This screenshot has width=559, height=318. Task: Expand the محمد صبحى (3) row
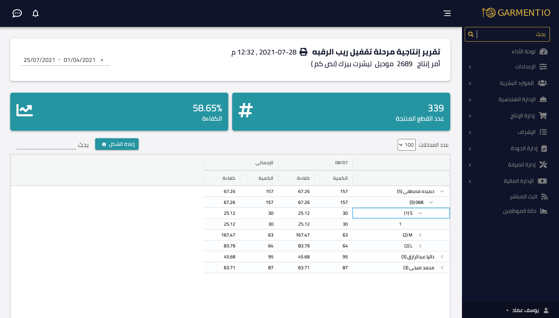tap(442, 268)
